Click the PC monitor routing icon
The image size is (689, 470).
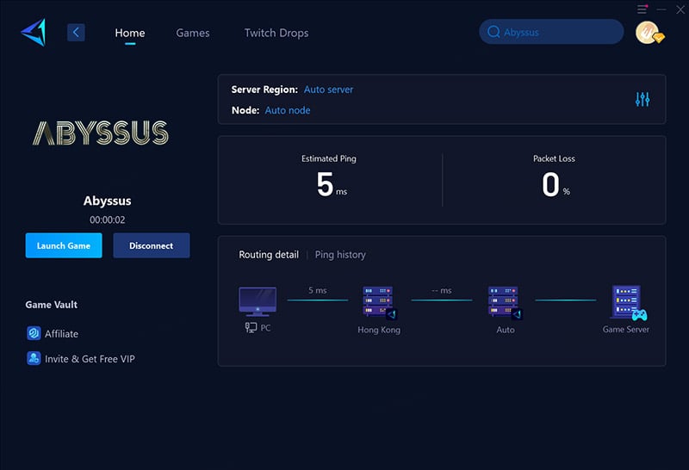point(258,301)
